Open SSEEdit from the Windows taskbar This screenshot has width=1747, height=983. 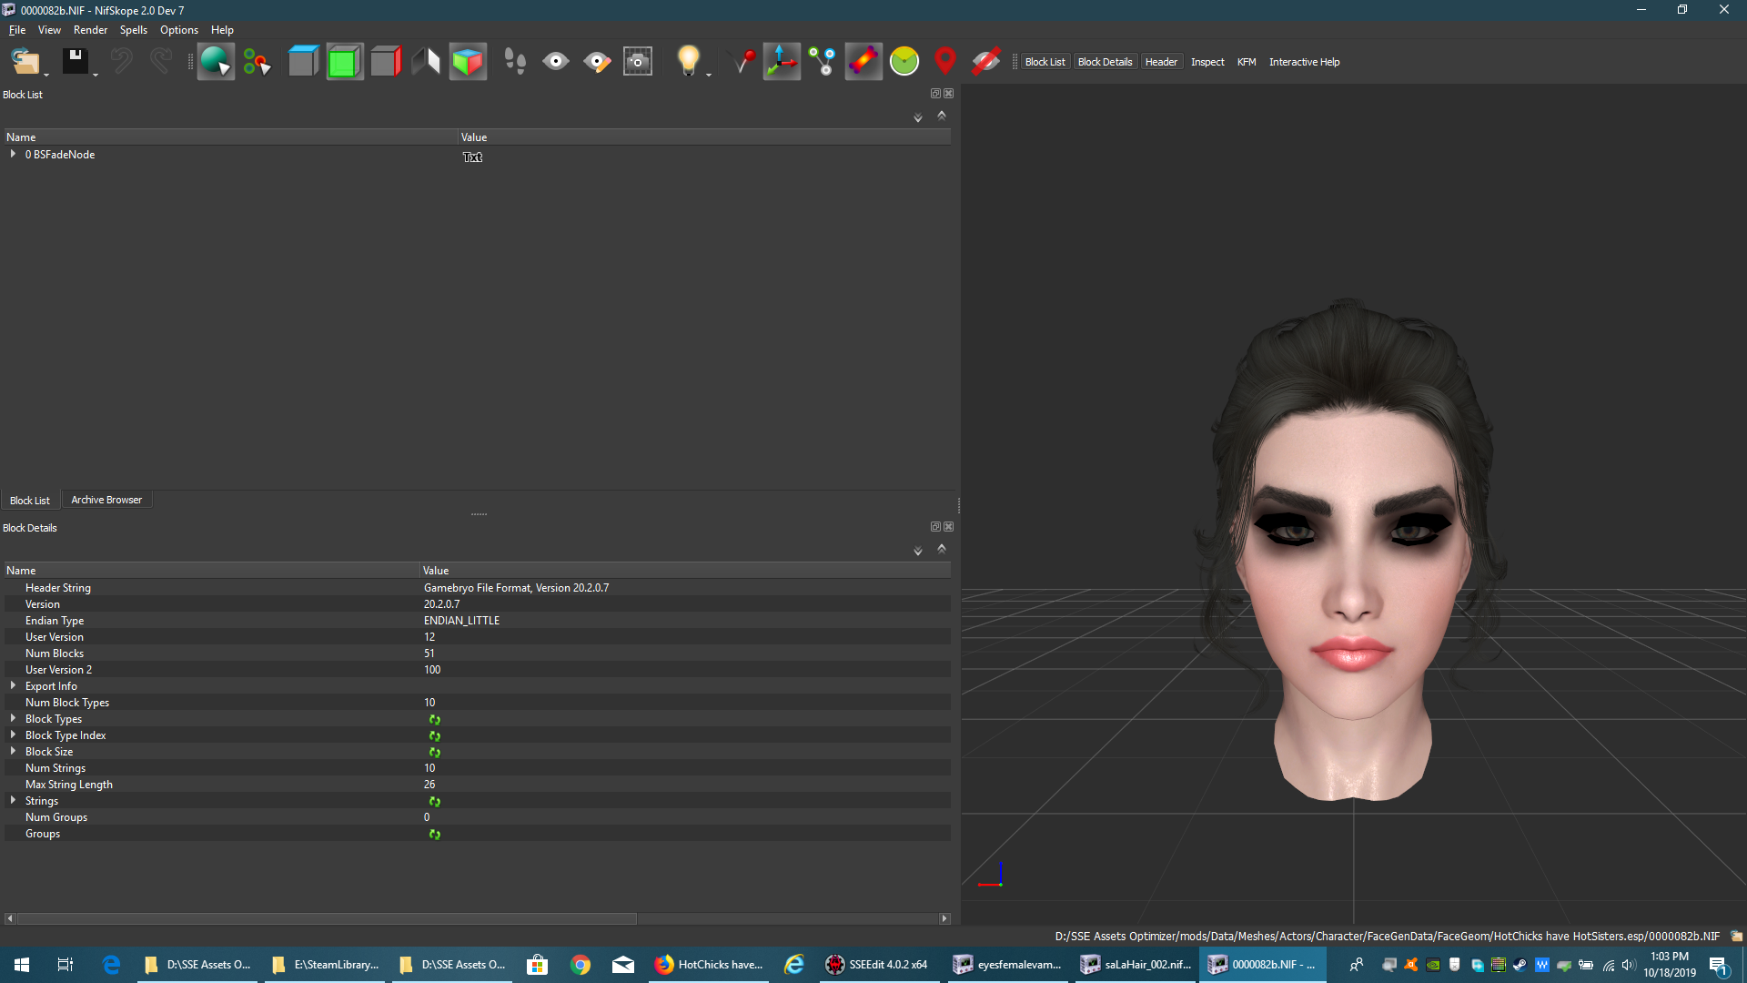pyautogui.click(x=876, y=965)
